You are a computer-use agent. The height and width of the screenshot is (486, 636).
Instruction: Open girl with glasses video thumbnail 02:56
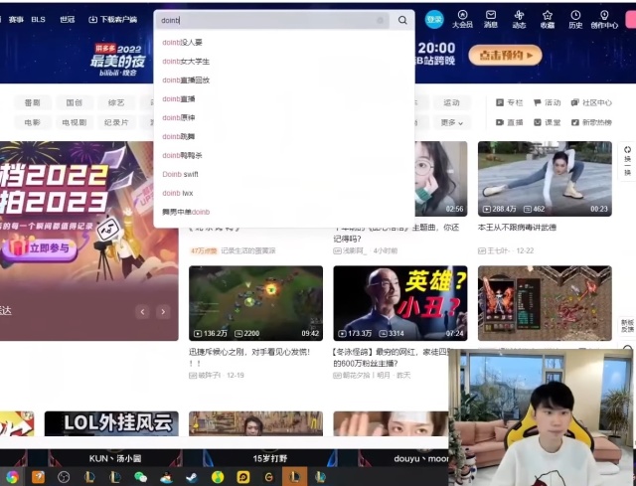441,179
